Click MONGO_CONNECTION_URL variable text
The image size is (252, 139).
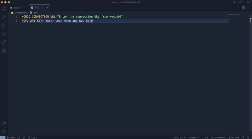point(38,17)
